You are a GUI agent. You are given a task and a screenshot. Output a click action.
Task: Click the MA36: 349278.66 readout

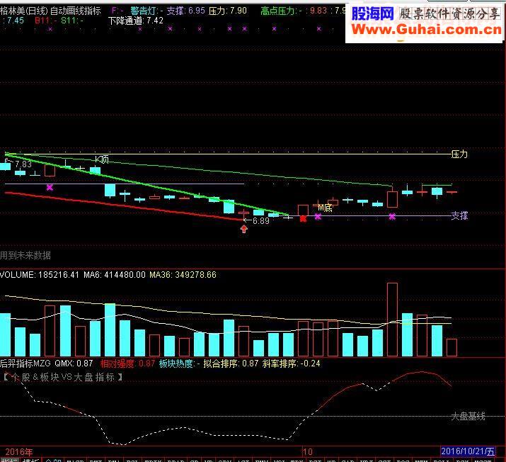(x=183, y=275)
